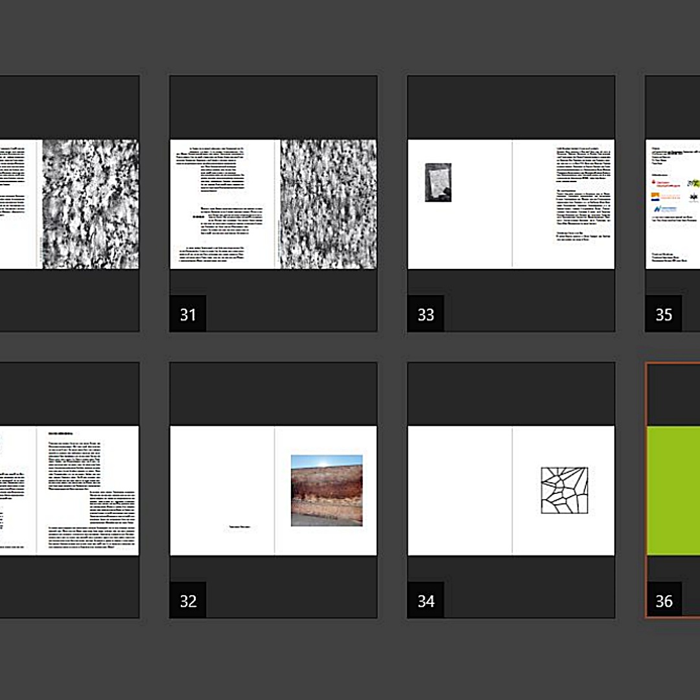Click the dark header strip above page 36
Image resolution: width=700 pixels, height=700 pixels.
point(674,394)
